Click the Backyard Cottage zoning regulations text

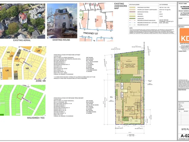click(x=76, y=67)
